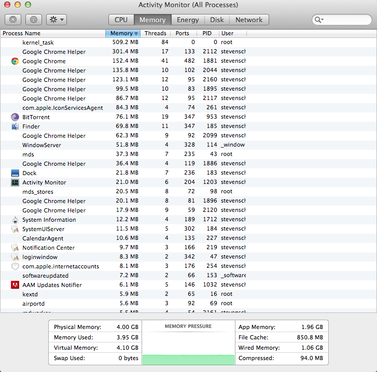This screenshot has height=372, width=377.
Task: Switch to the CPU tab
Action: click(x=121, y=20)
